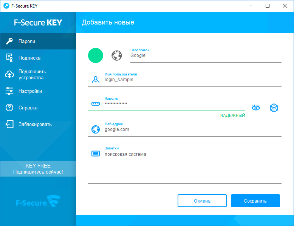Click the user profile icon beside username
Image resolution: width=294 pixels, height=226 pixels.
pyautogui.click(x=96, y=80)
